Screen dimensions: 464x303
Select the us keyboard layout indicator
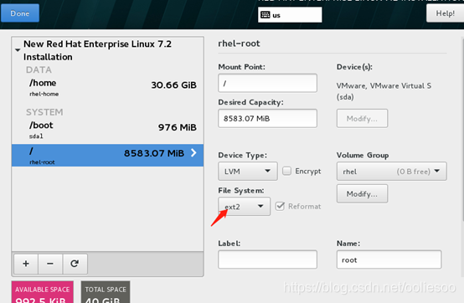[x=290, y=15]
